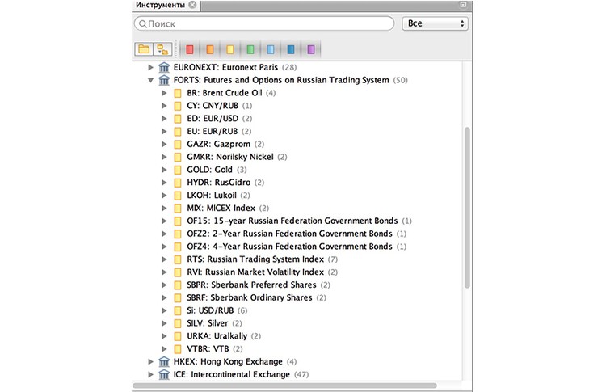
Task: Collapse the FORTS exchange node
Action: point(151,80)
